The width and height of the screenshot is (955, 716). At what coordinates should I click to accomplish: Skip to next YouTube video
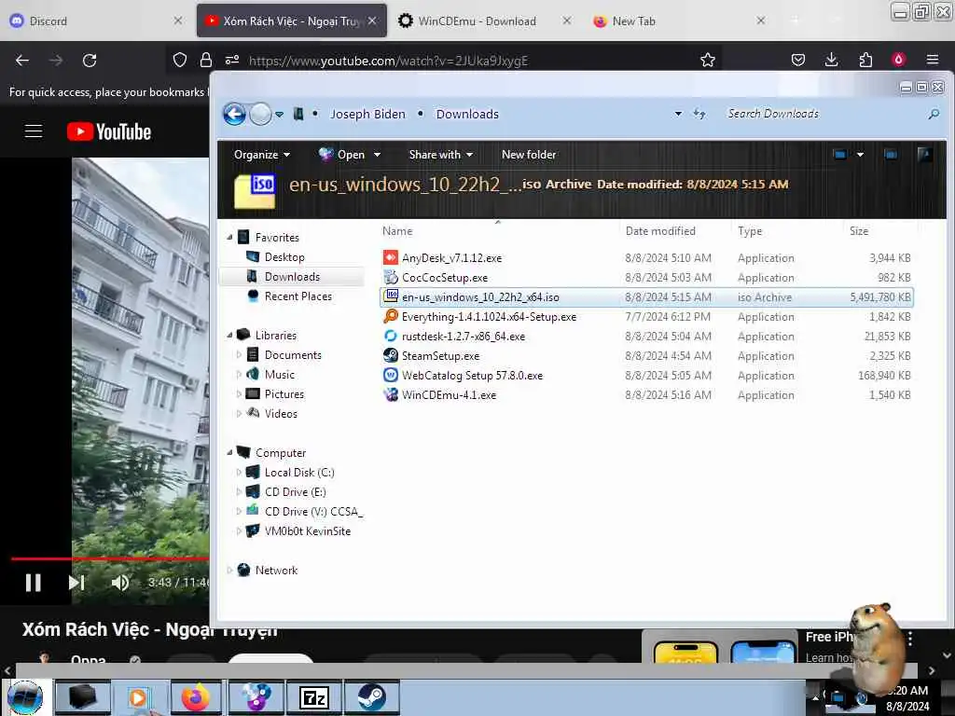click(76, 583)
